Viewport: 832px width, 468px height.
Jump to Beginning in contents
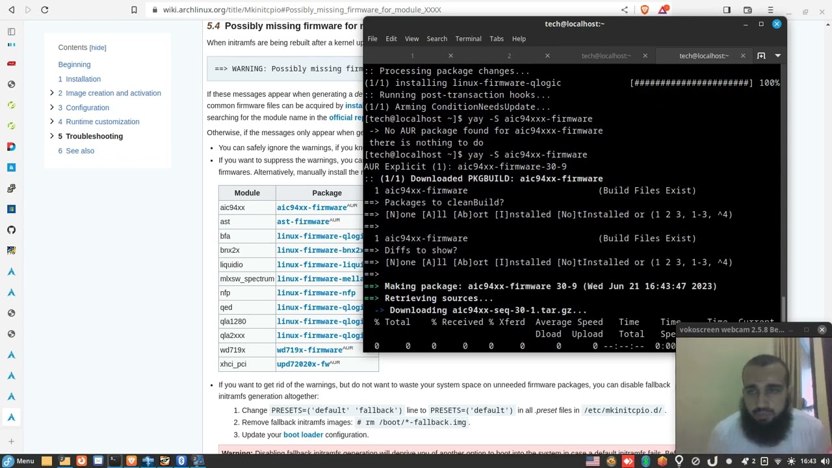pos(74,64)
